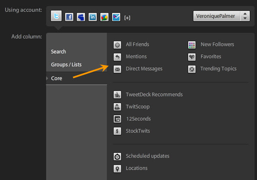This screenshot has height=180, width=257.
Task: Click the StockTwits dollar icon
Action: [117, 131]
